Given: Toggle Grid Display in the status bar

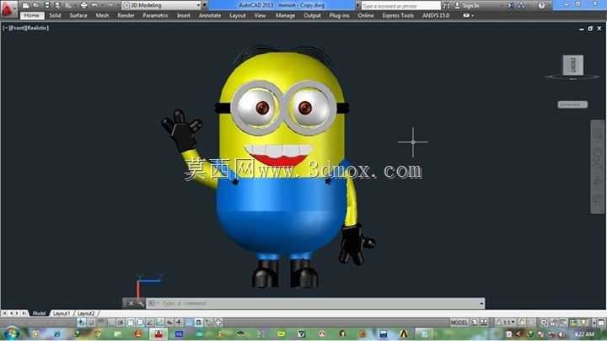Looking at the screenshot, I should pos(100,322).
